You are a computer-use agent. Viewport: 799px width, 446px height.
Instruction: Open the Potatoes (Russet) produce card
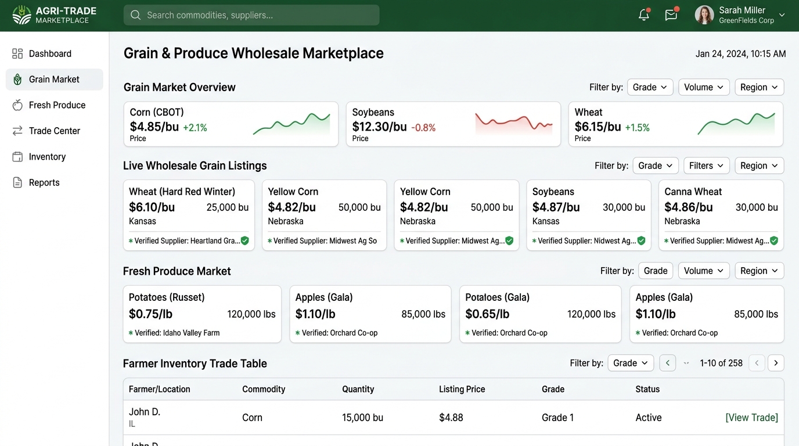(202, 314)
